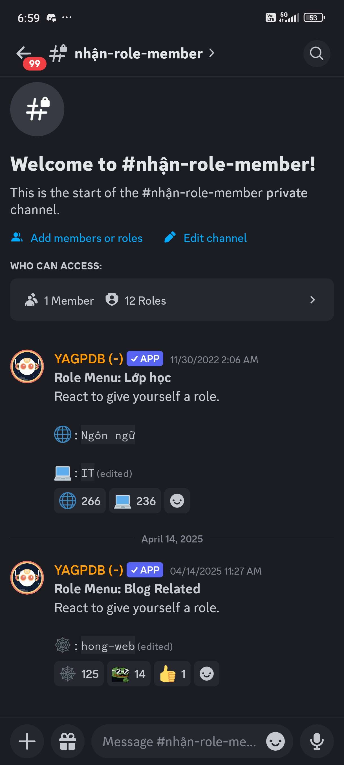Expand channel details via title chevron

pyautogui.click(x=211, y=54)
